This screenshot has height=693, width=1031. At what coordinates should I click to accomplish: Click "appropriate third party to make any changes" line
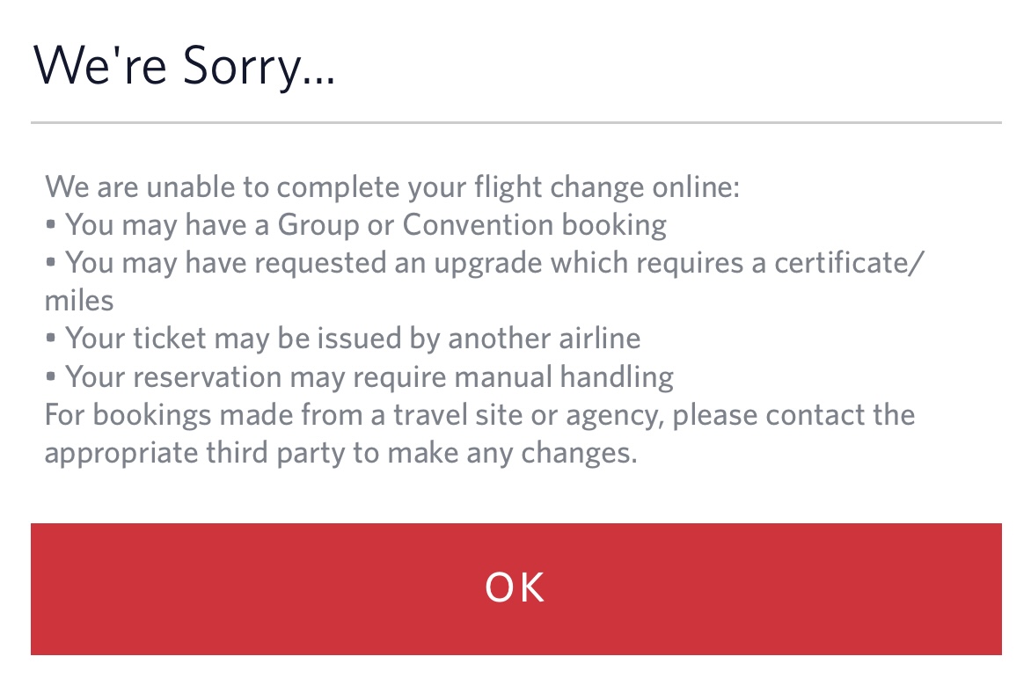coord(340,452)
